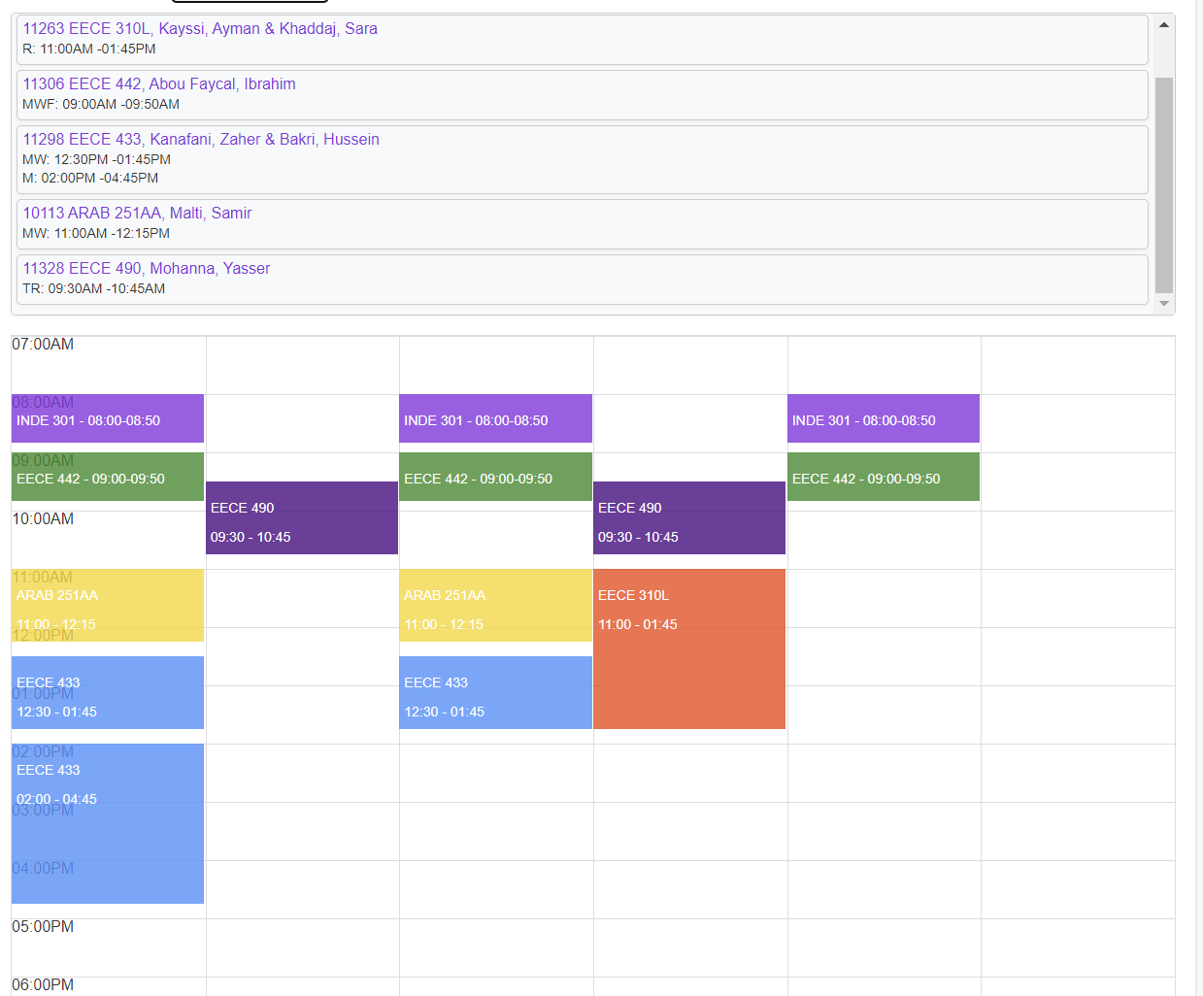1203x996 pixels.
Task: Select the Friday EECE 442 09:00-09:50 block
Action: pos(883,477)
